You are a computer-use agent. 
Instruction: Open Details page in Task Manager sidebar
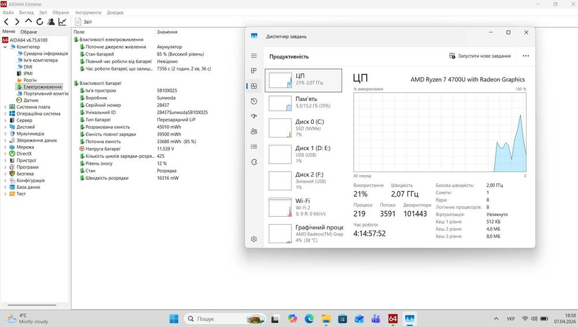(254, 147)
